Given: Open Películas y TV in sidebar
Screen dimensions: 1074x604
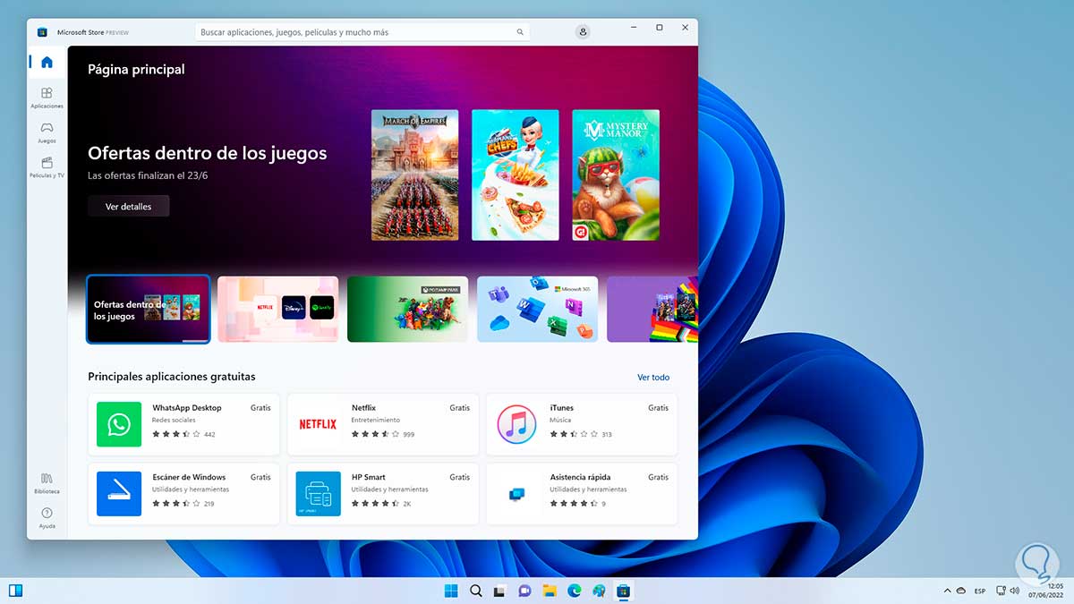Looking at the screenshot, I should 47,166.
